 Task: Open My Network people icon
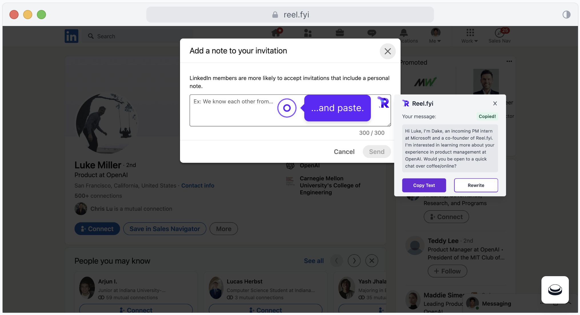308,33
